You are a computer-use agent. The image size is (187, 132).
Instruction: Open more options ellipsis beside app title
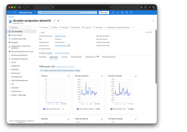click(62, 21)
